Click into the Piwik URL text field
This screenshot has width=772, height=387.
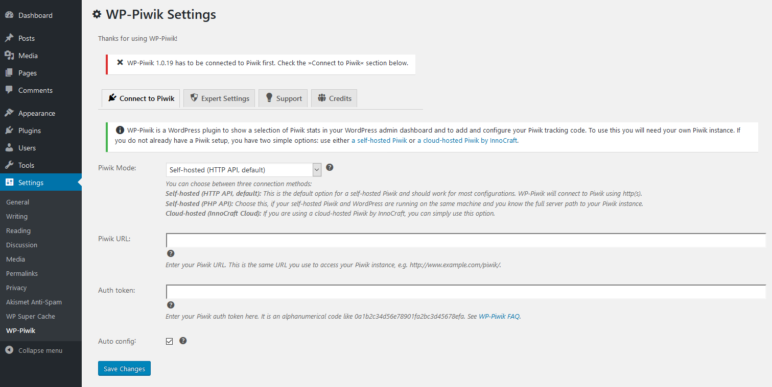pyautogui.click(x=465, y=240)
